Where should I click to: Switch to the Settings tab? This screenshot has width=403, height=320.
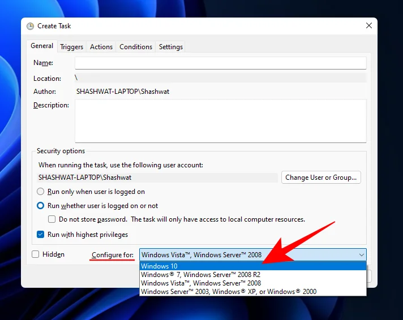coord(171,47)
